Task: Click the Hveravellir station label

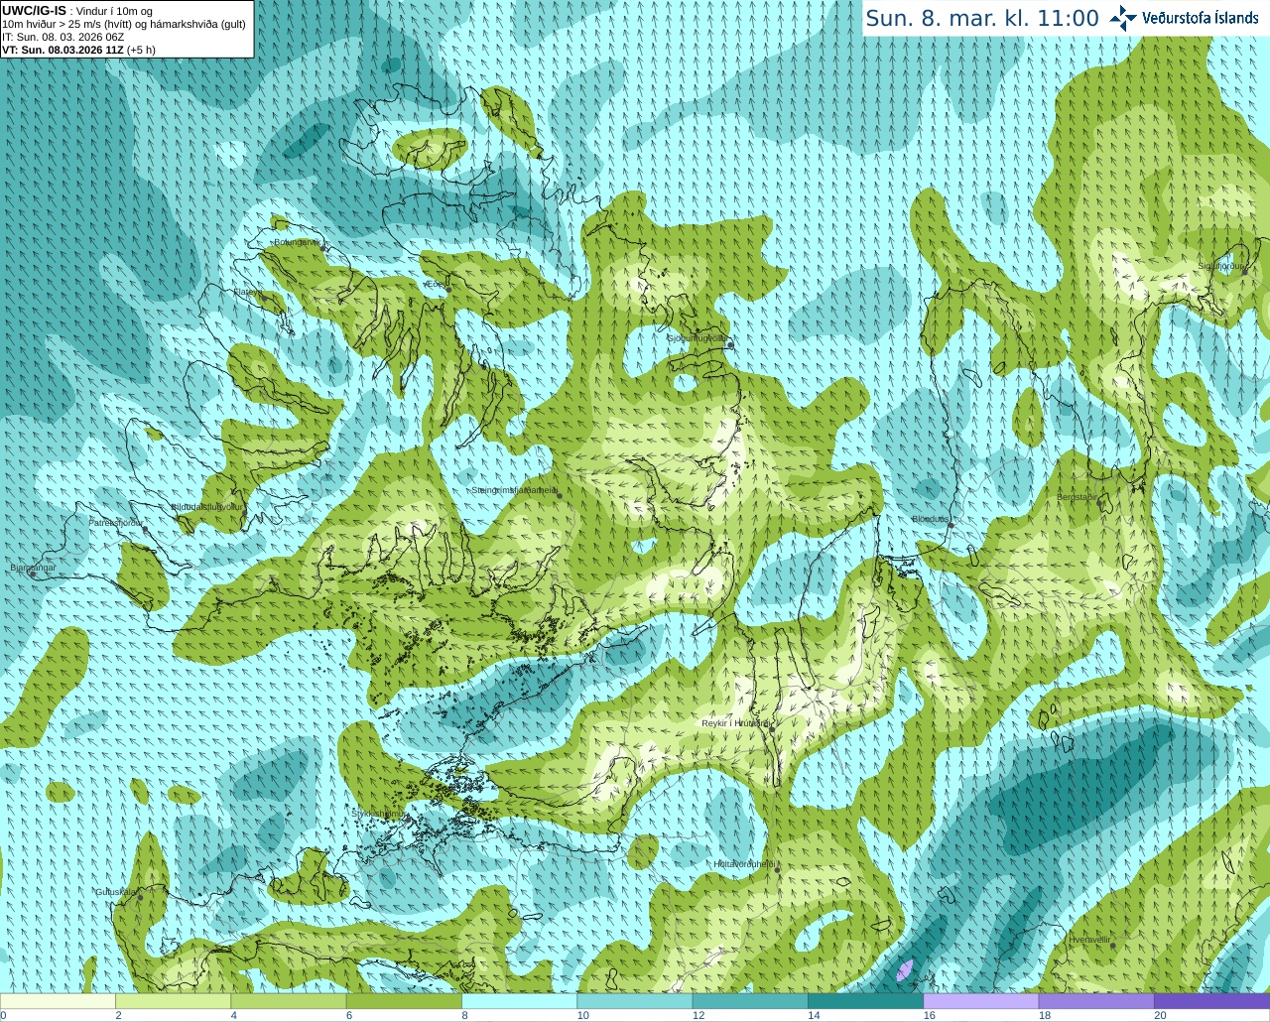Action: pos(1089,939)
